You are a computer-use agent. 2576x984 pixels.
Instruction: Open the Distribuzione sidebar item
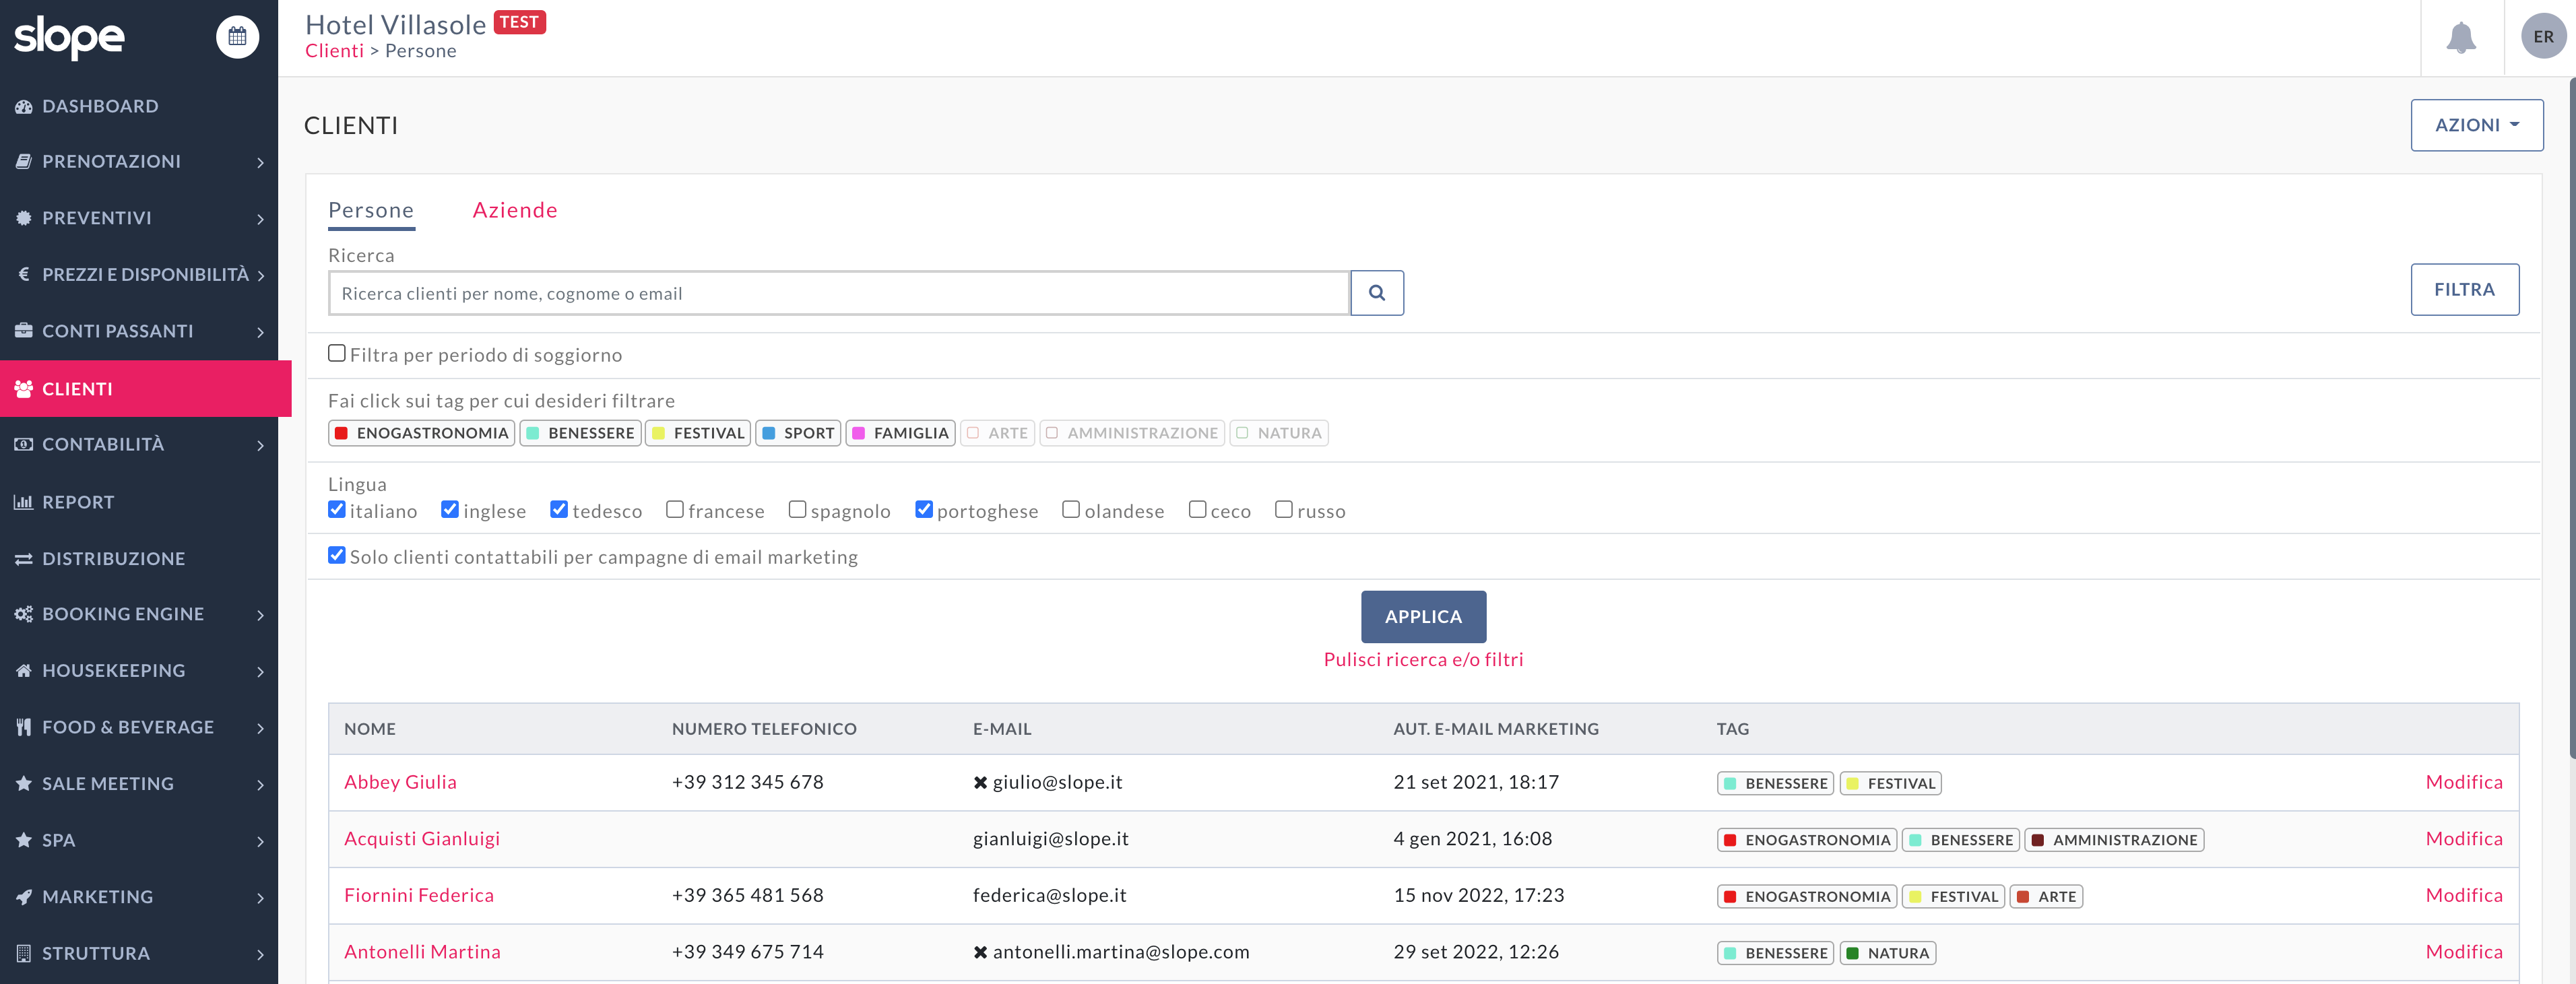113,558
